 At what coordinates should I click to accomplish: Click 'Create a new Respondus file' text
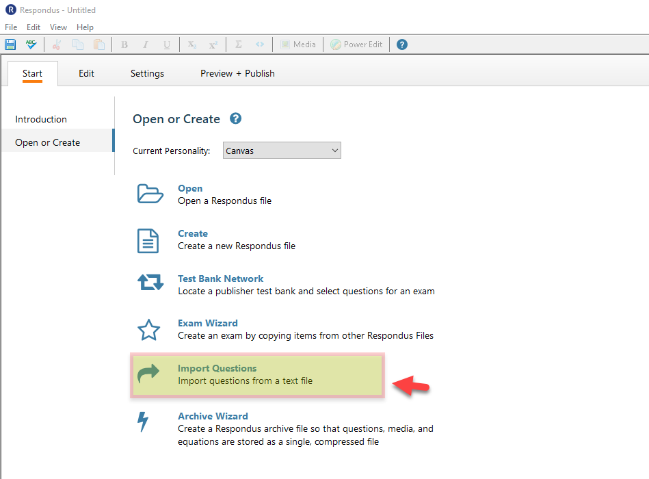pos(237,246)
